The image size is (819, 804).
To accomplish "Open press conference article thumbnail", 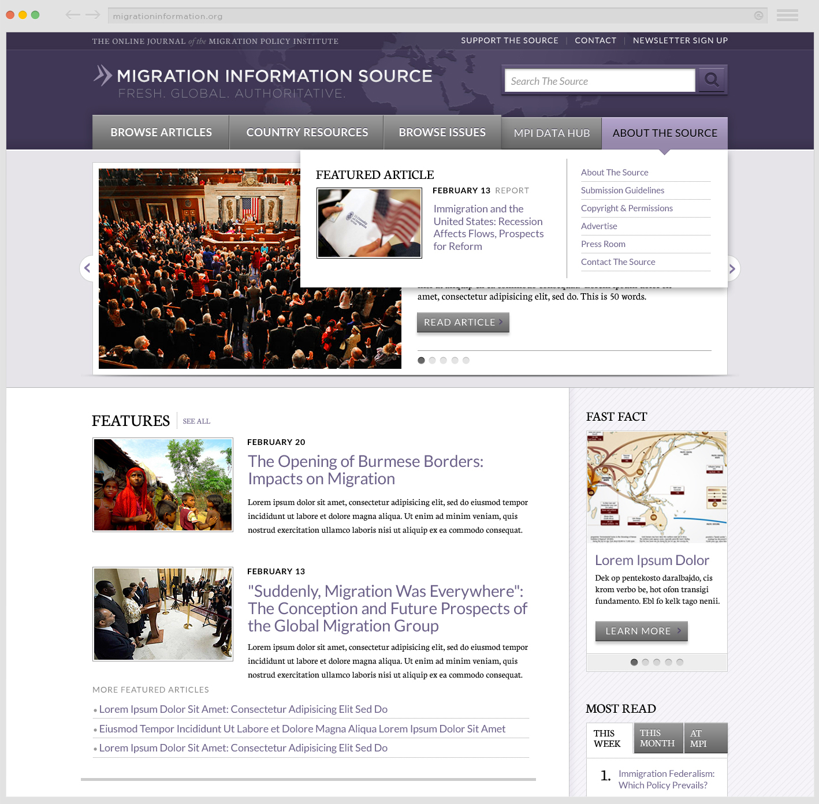I will pyautogui.click(x=163, y=614).
